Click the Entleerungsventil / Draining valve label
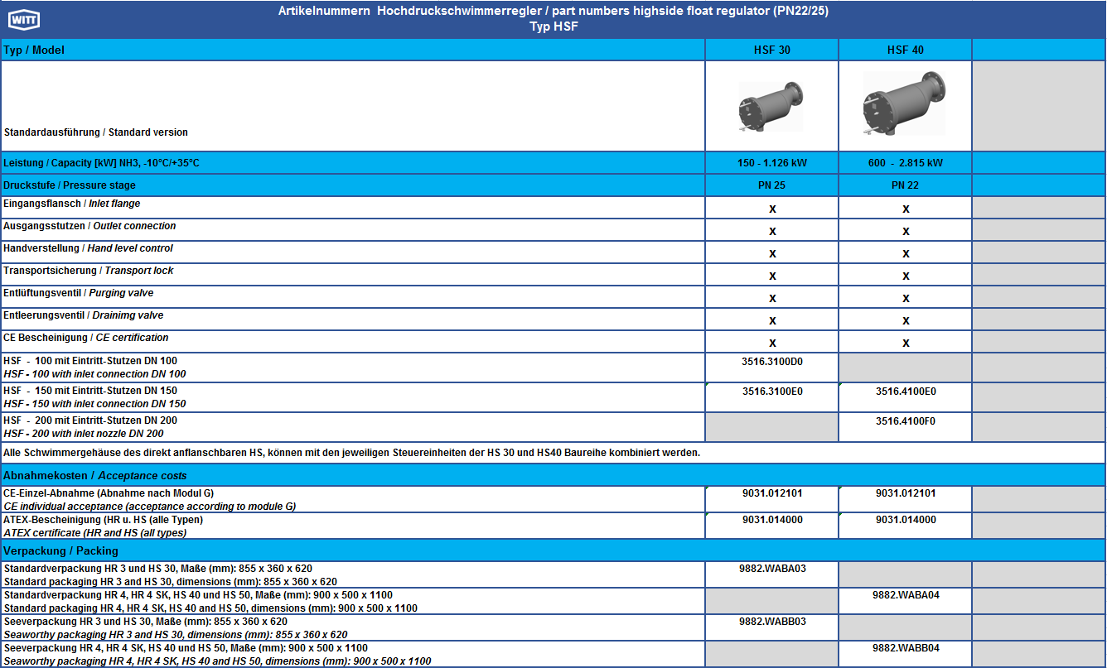The width and height of the screenshot is (1107, 668). pos(84,315)
